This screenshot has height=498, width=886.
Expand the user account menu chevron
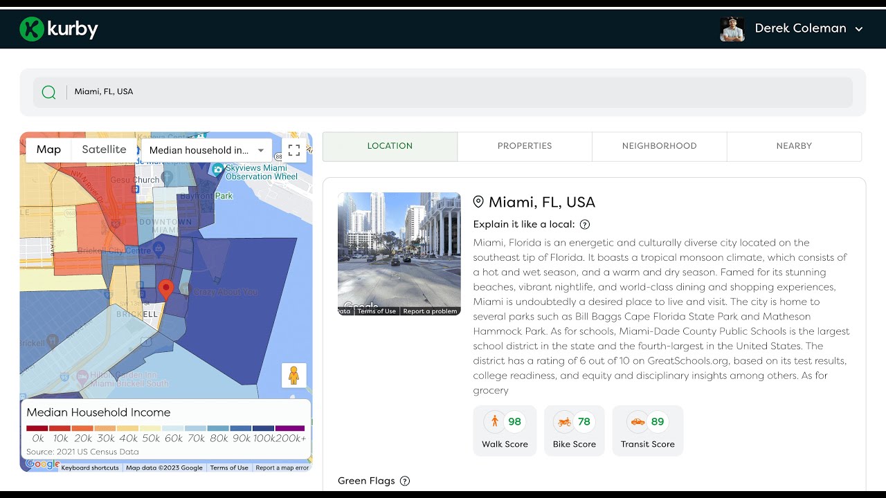(x=859, y=29)
